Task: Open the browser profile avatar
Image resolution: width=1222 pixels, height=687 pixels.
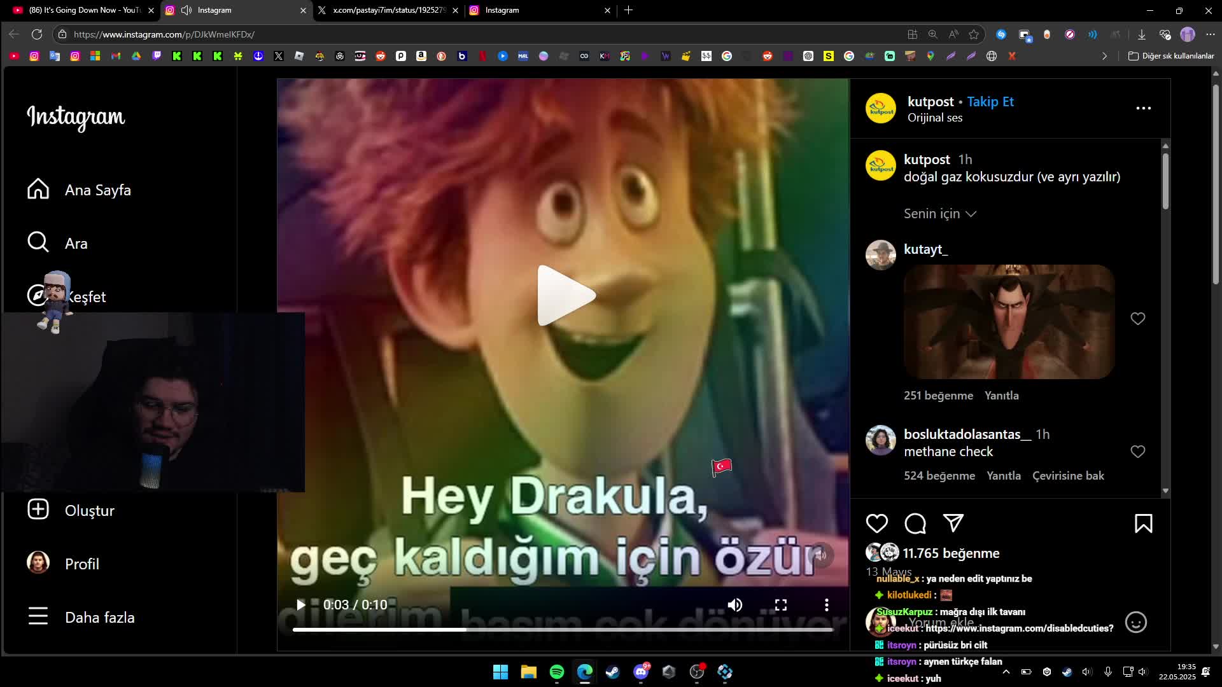Action: tap(1188, 34)
